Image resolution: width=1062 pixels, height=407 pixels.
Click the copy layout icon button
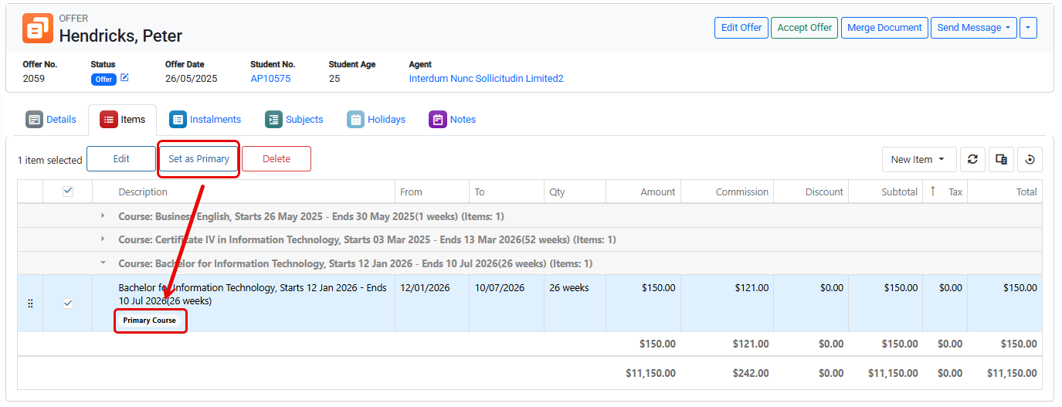coord(1001,159)
